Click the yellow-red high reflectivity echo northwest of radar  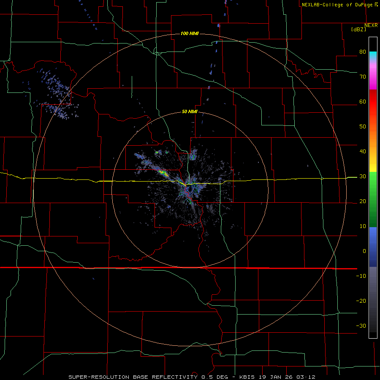[163, 173]
